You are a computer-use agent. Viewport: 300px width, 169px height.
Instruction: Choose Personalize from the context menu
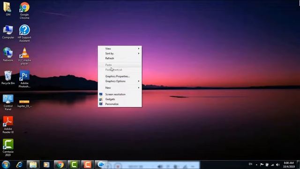pyautogui.click(x=120, y=104)
